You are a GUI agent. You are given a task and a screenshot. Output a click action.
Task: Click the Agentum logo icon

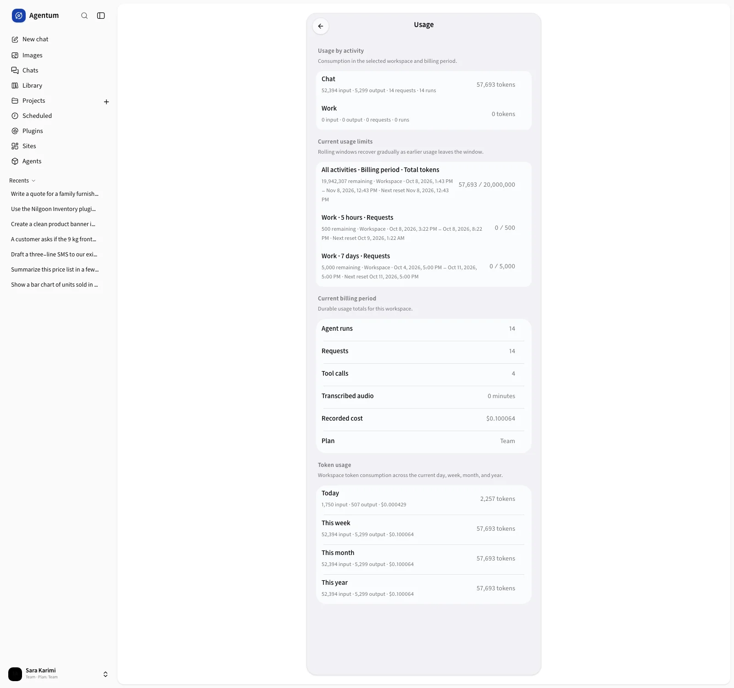click(x=19, y=16)
